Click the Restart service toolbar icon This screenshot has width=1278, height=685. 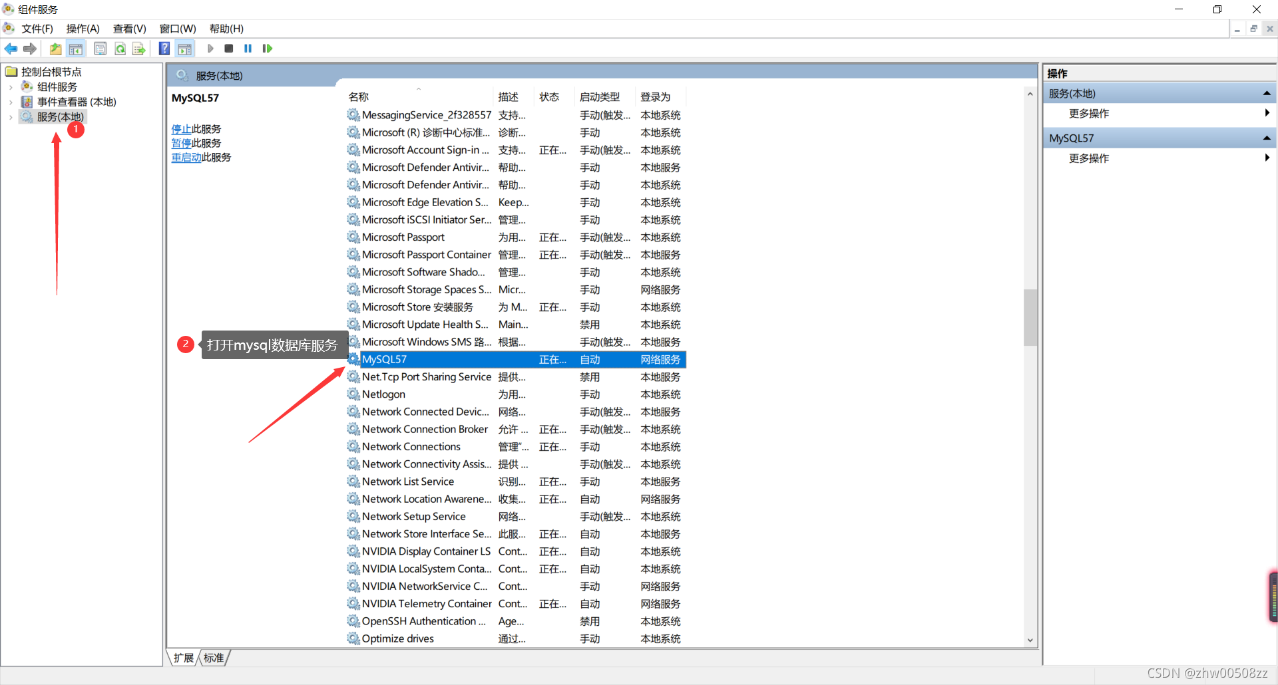[x=268, y=49]
